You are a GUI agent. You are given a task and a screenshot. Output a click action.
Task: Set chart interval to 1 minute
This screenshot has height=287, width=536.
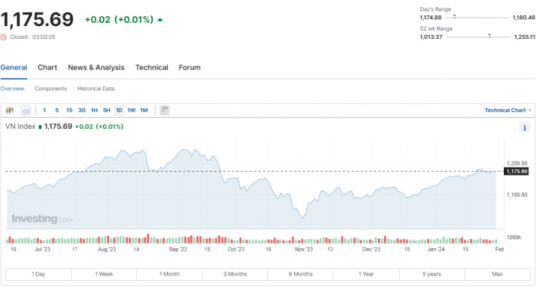point(44,110)
